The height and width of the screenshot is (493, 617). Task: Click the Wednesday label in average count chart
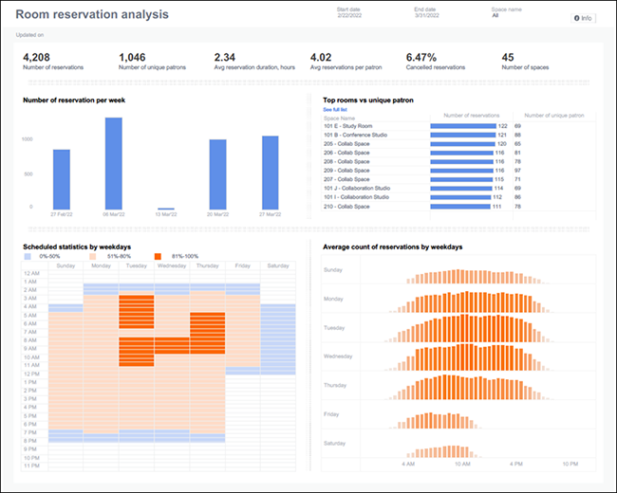pyautogui.click(x=338, y=356)
